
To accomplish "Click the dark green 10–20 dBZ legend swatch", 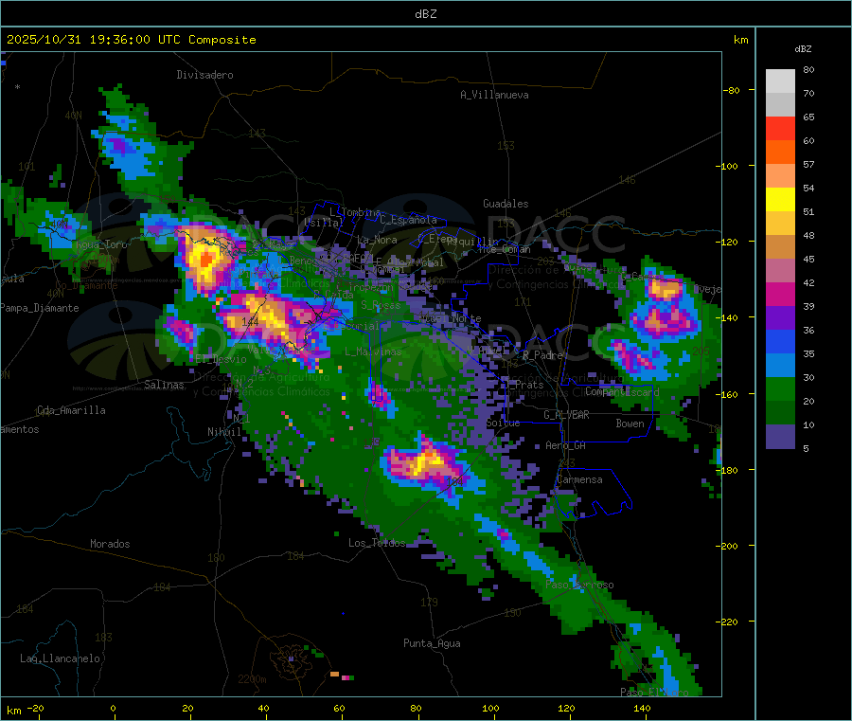I will (x=780, y=413).
